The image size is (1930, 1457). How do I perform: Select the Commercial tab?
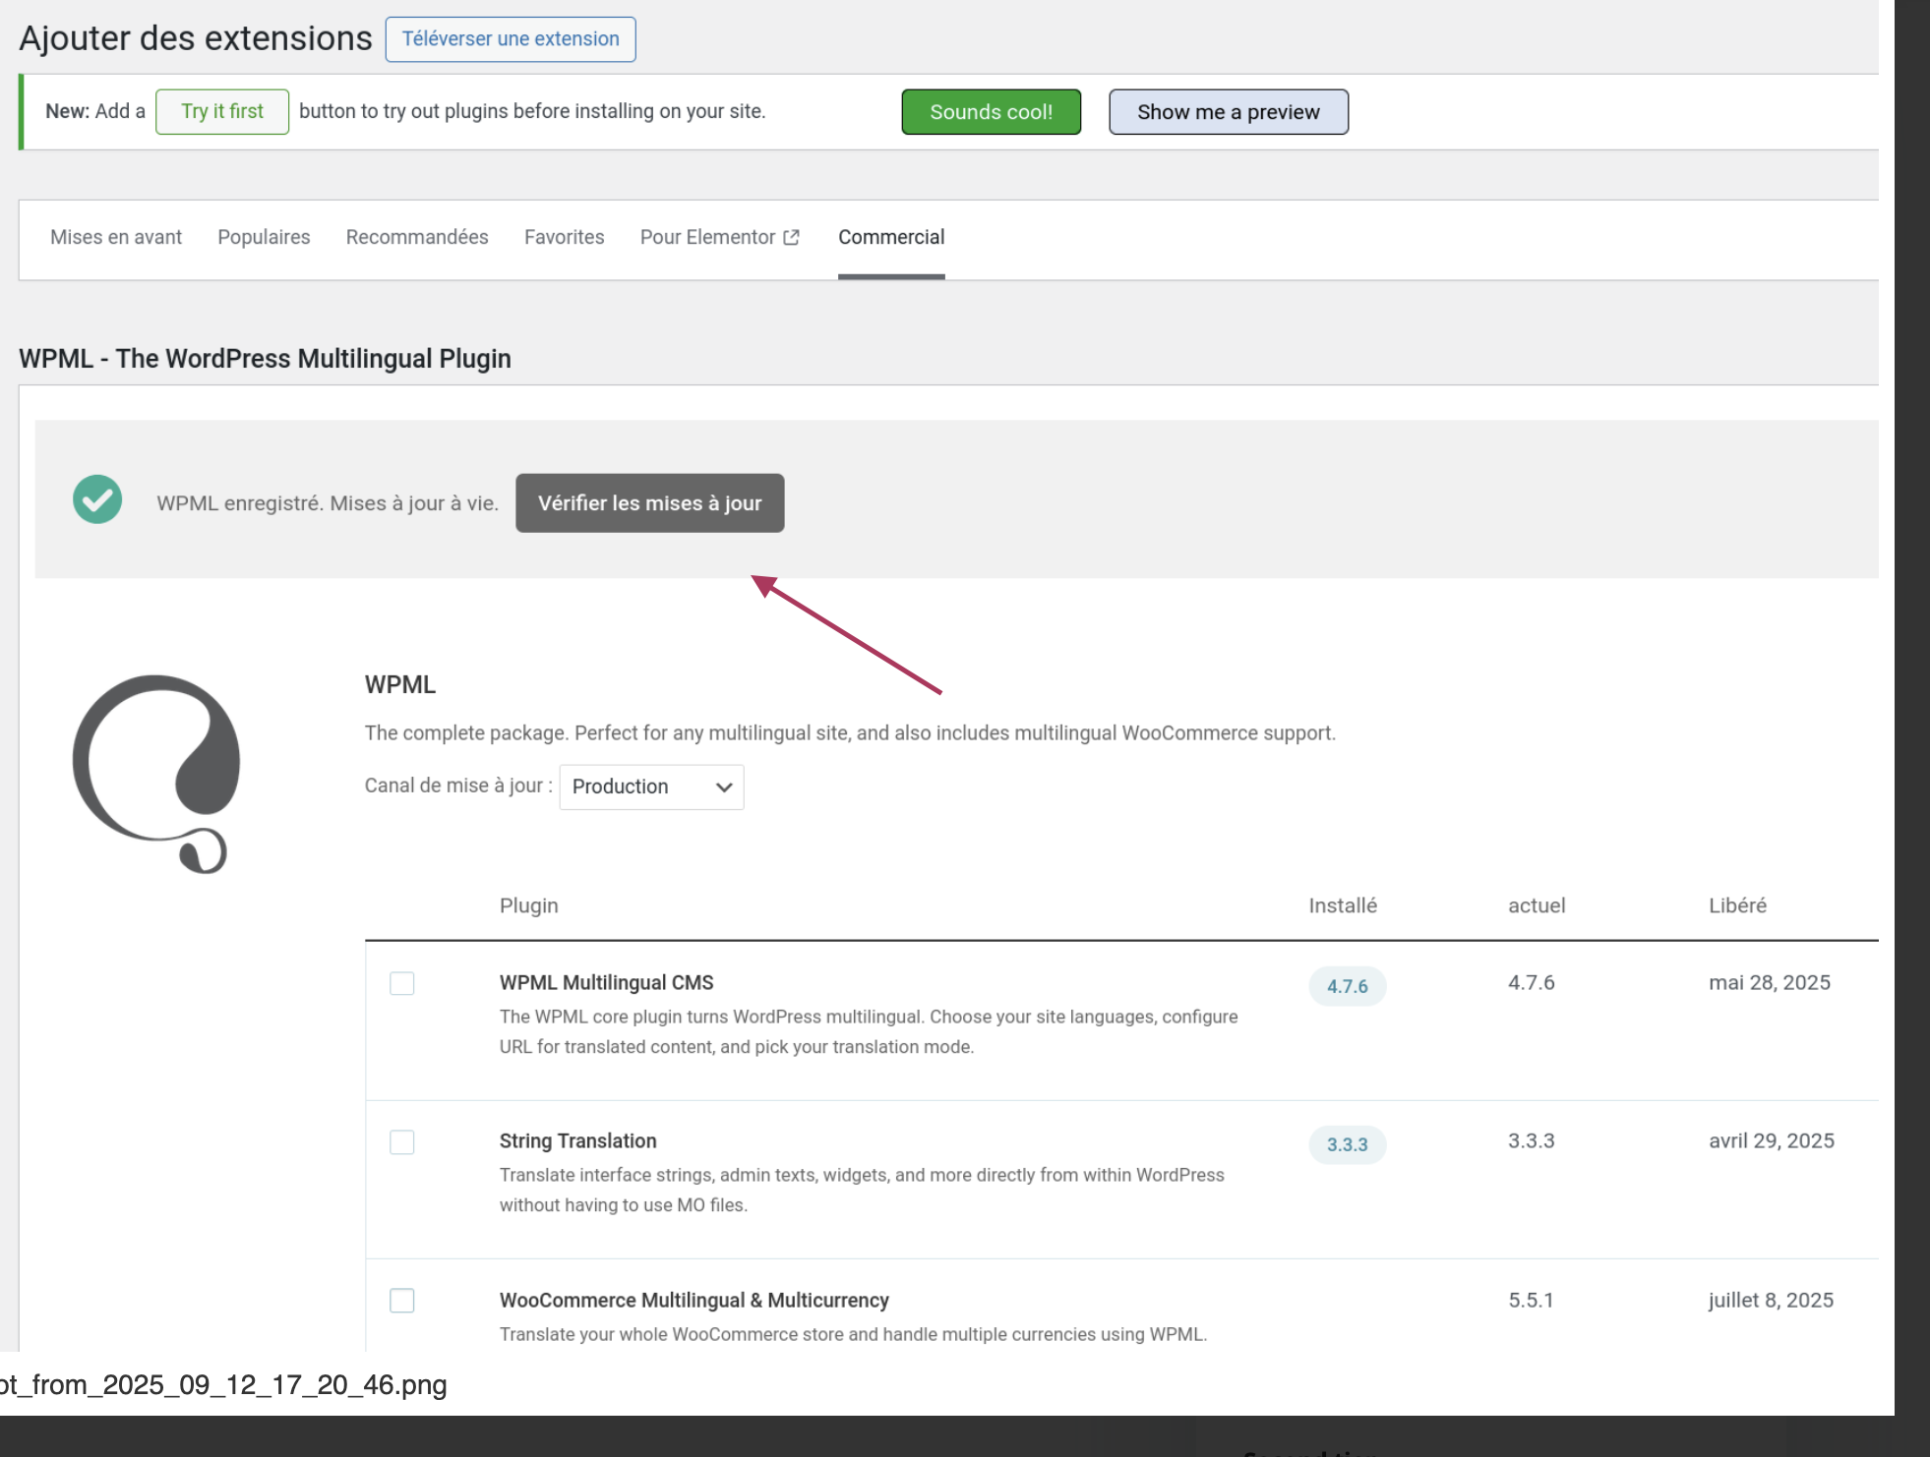coord(891,237)
